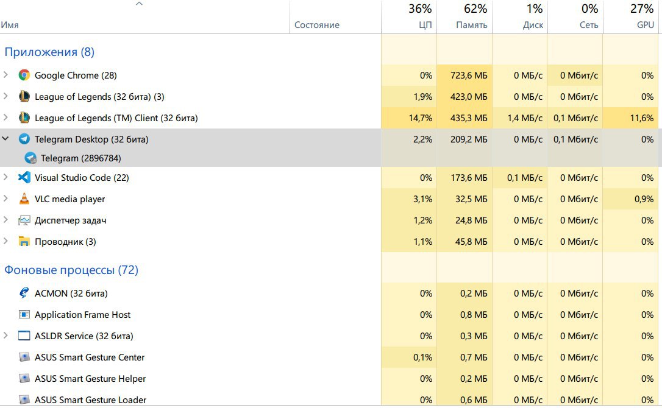Click the Telegram Desktop icon

24,139
